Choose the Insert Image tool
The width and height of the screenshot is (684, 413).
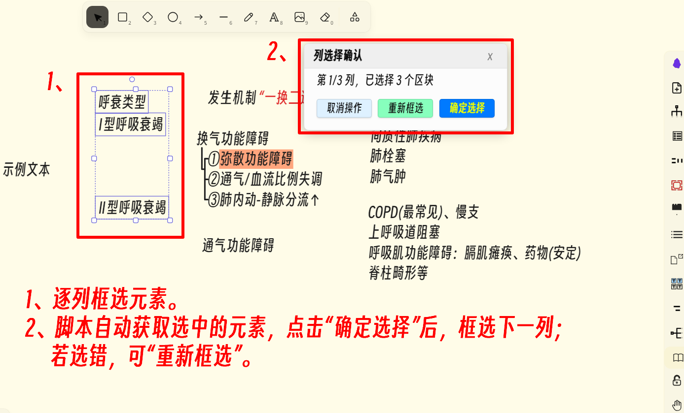[x=299, y=17]
